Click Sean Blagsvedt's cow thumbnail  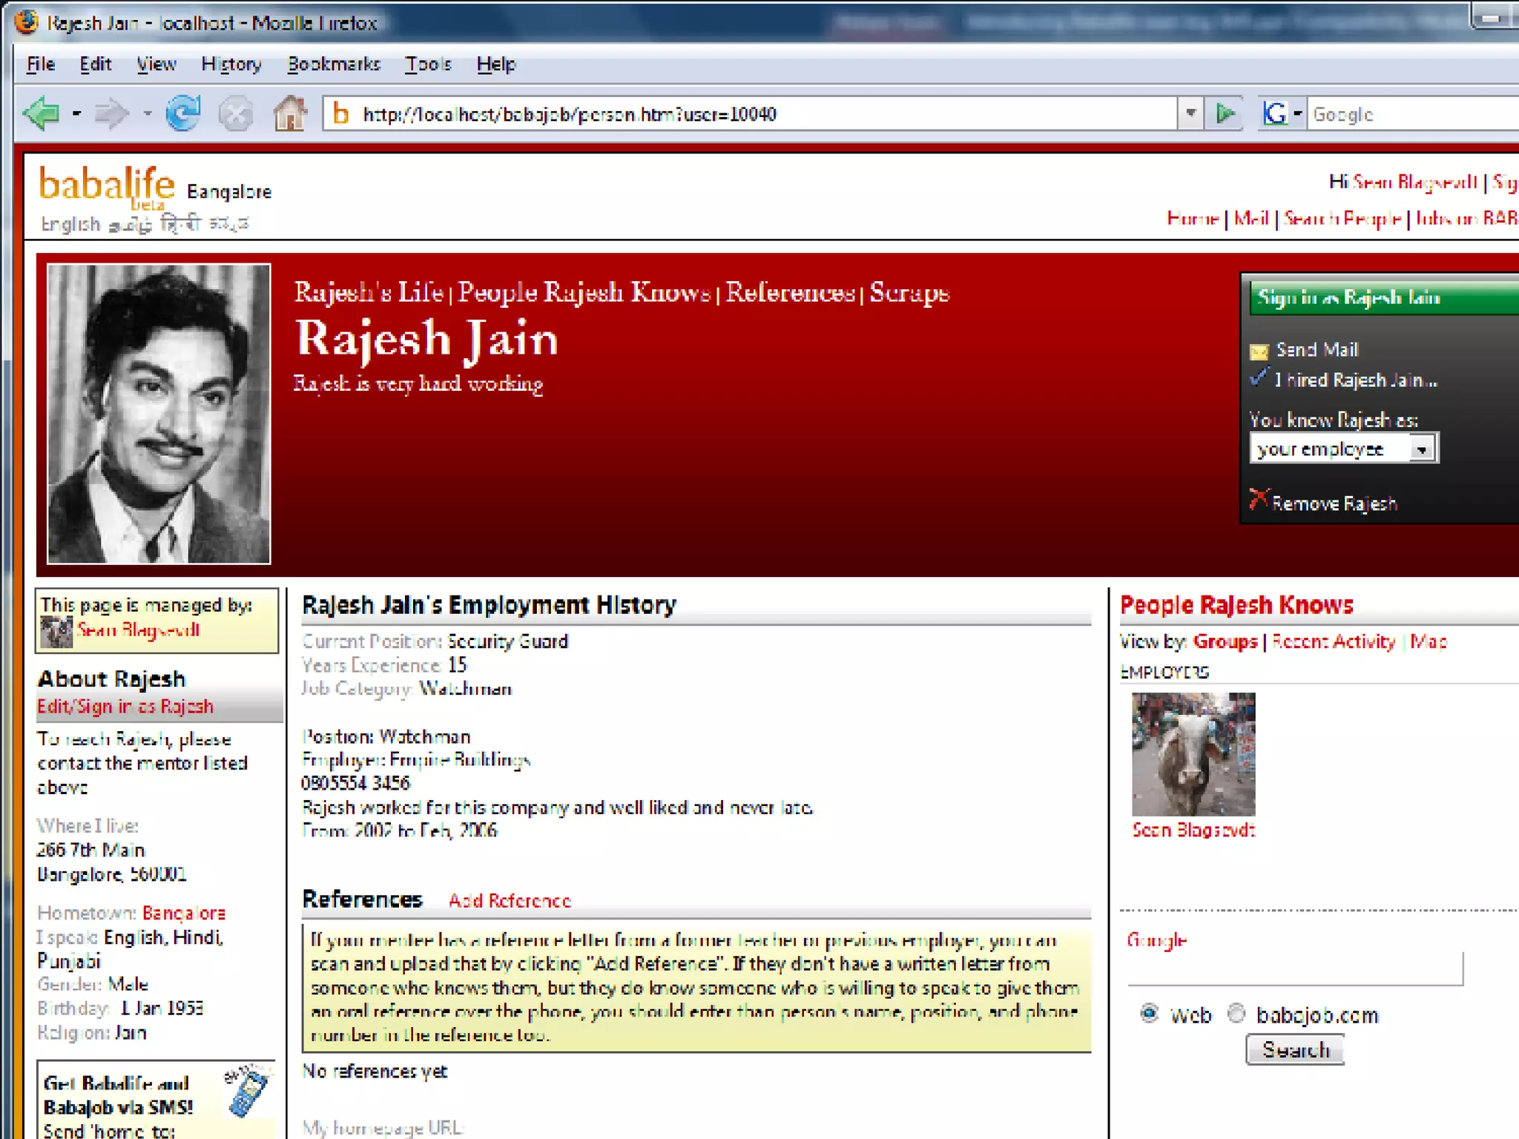[1193, 753]
